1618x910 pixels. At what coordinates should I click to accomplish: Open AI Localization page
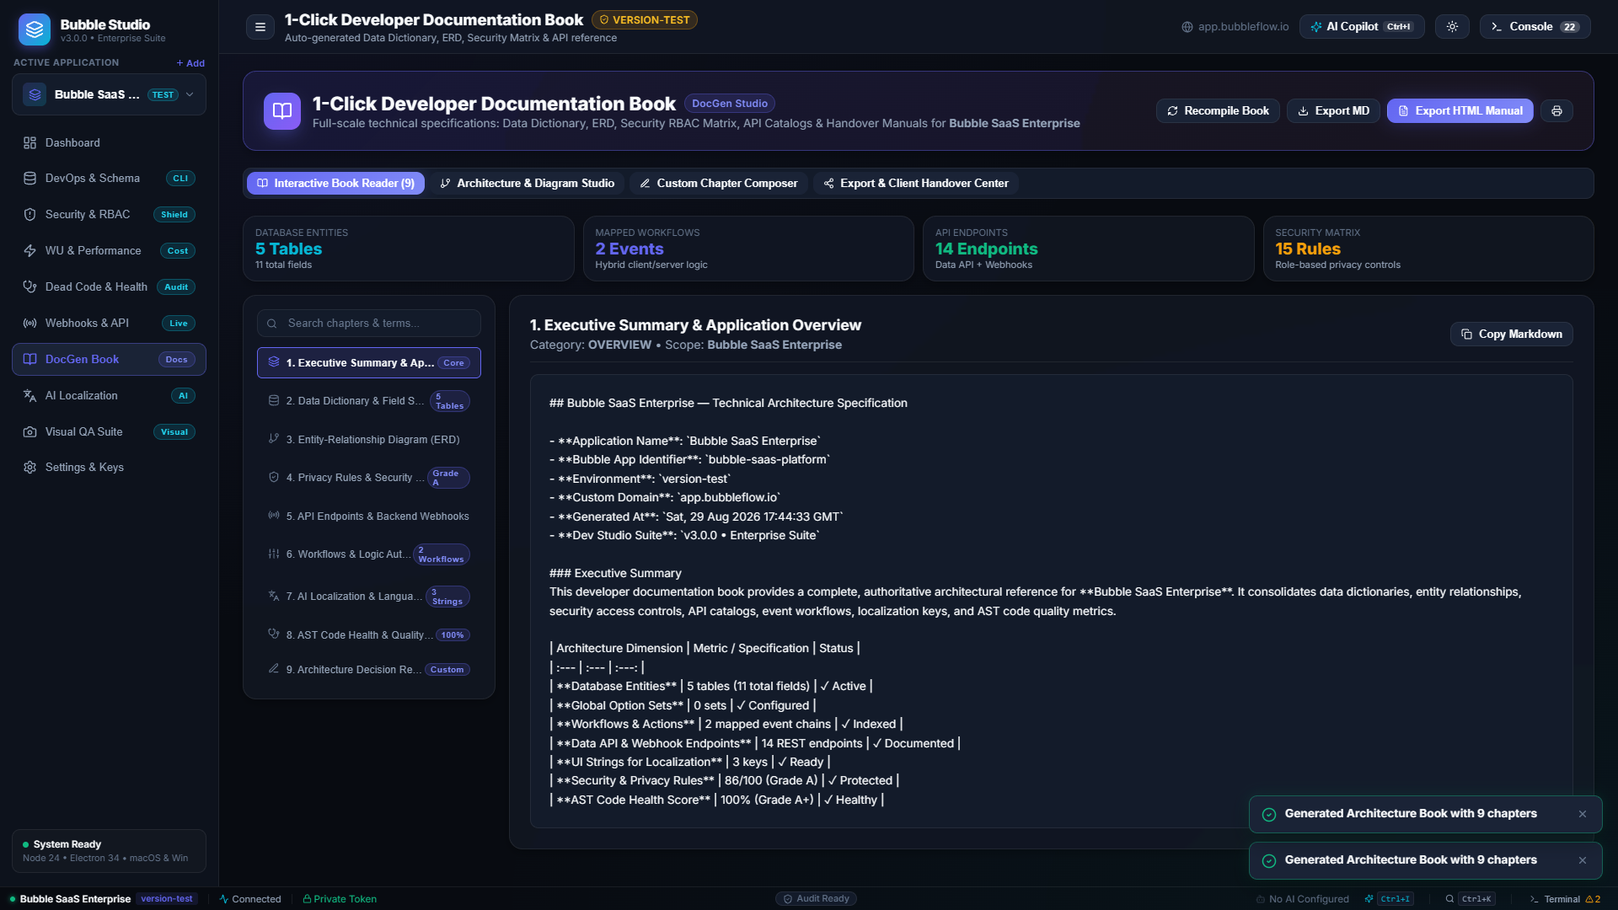(109, 396)
